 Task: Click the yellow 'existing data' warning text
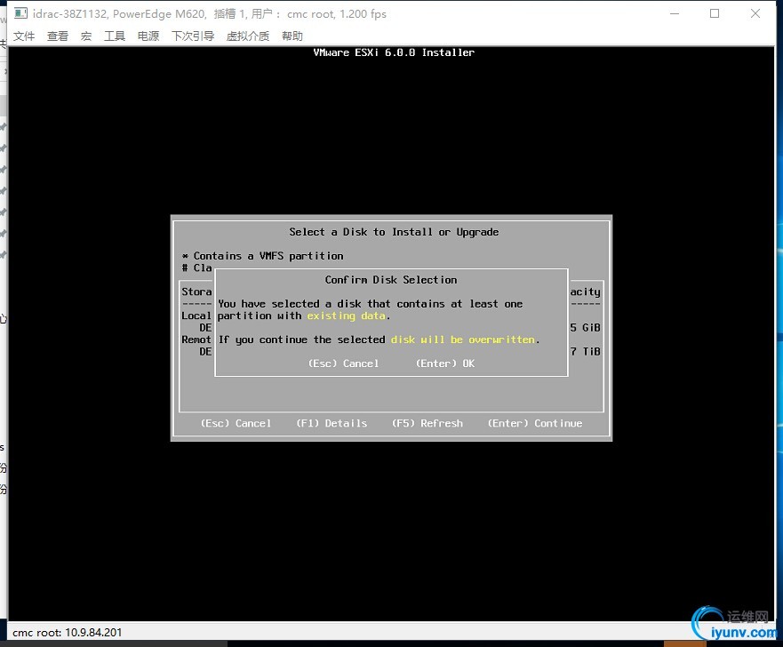tap(346, 316)
